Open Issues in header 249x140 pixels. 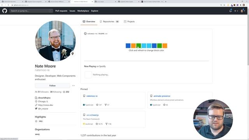coord(72,11)
